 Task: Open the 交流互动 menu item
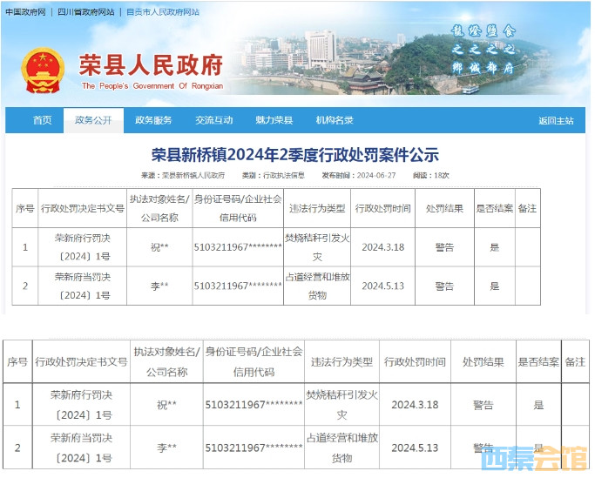pos(213,120)
